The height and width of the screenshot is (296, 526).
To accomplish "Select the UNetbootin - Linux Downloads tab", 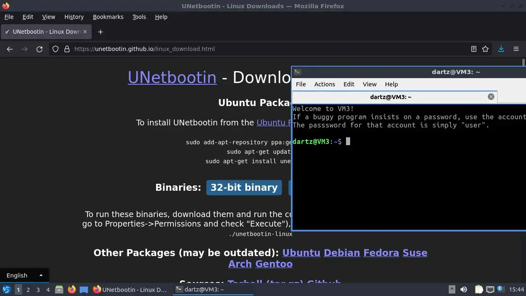I will pyautogui.click(x=46, y=32).
